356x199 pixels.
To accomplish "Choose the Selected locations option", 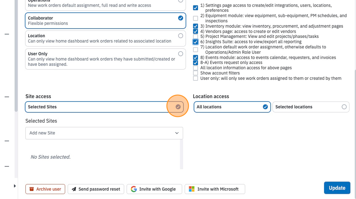I will tap(311, 107).
